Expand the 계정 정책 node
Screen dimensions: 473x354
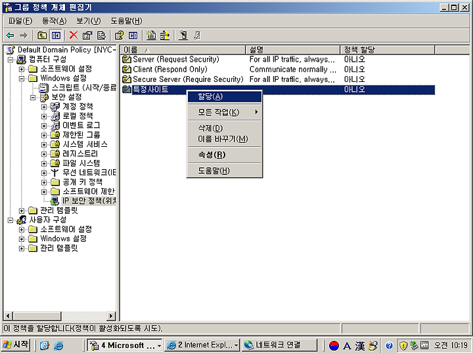(x=44, y=107)
